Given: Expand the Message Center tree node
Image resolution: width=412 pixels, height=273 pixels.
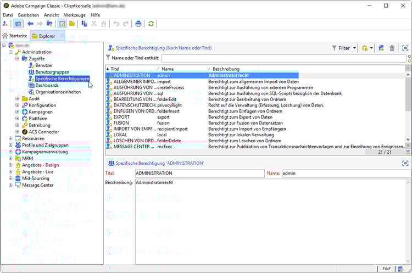Looking at the screenshot, I should pyautogui.click(x=10, y=185).
